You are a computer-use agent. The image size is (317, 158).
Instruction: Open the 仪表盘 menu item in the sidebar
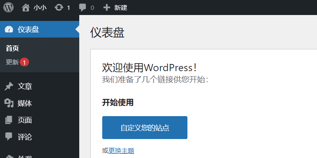click(x=40, y=29)
